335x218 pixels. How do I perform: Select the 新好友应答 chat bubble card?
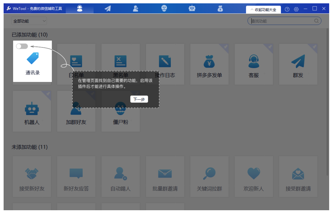76,177
